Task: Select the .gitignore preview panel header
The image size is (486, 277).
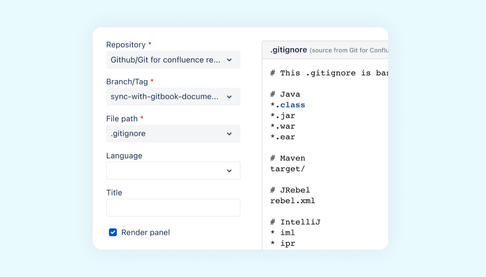Action: click(x=289, y=49)
